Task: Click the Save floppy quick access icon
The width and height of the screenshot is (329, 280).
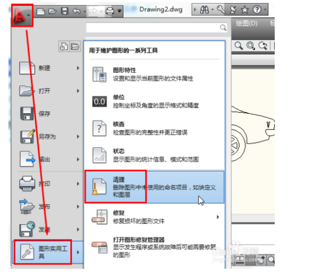Action: point(65,11)
